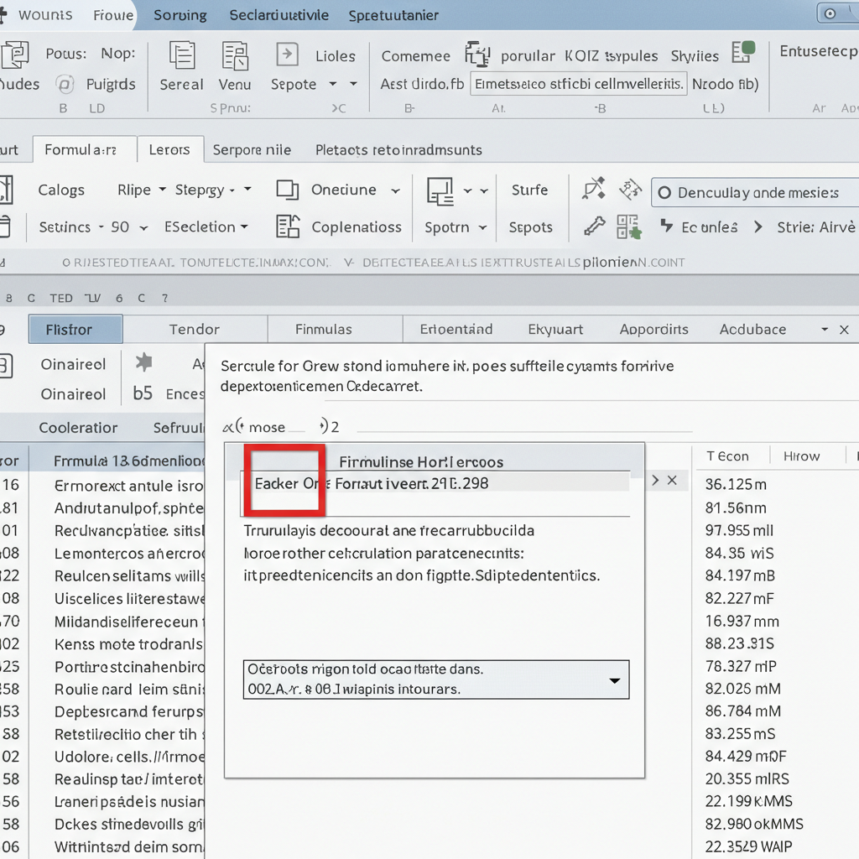Select the Flisfror panel tab
859x859 pixels.
(x=75, y=329)
